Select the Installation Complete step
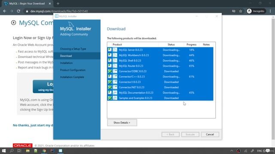 coord(72,77)
